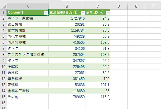The image size is (161, 109).
Task: Open the Column1 filter dropdown
Action: (x=46, y=13)
